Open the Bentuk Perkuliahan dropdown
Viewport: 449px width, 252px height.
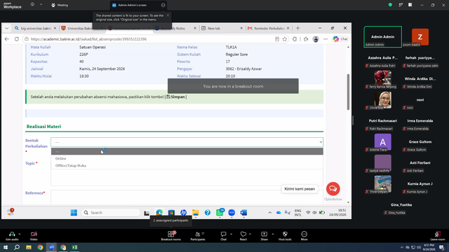tap(187, 142)
